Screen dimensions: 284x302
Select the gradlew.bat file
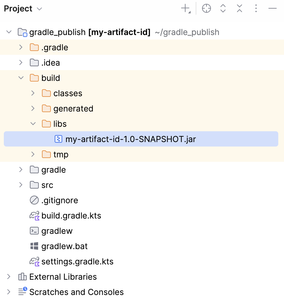(64, 246)
